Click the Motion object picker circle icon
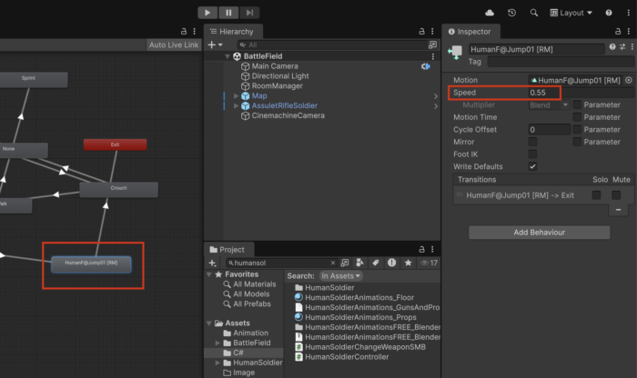The image size is (637, 378). (628, 80)
